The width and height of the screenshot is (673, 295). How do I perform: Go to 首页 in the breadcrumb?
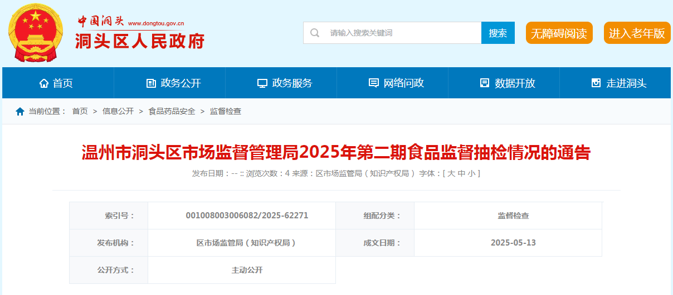click(80, 111)
